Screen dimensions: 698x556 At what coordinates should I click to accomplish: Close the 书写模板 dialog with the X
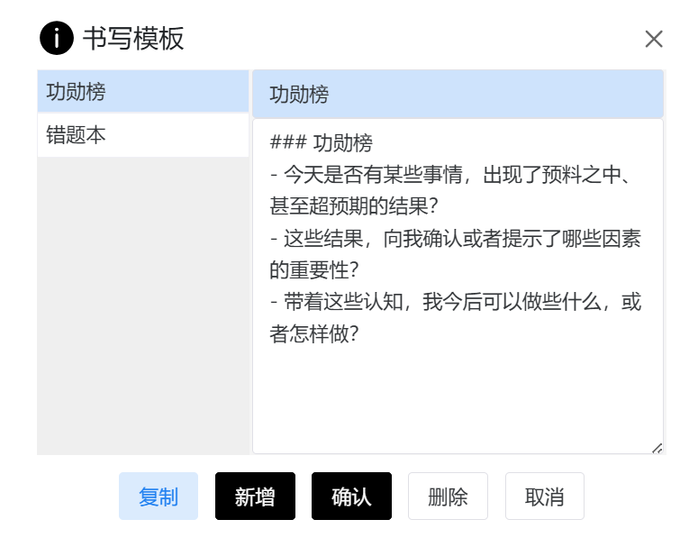(x=654, y=39)
